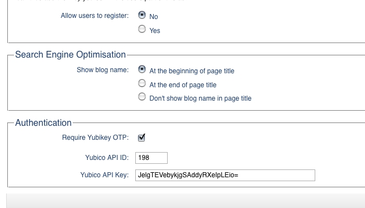Click inside the Yubico API Key text field
The image size is (365, 208).
(225, 175)
